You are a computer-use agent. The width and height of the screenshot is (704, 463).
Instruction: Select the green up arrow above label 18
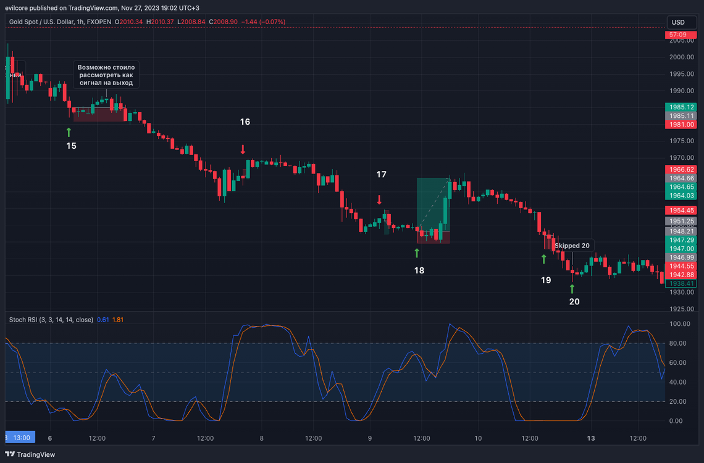[417, 253]
